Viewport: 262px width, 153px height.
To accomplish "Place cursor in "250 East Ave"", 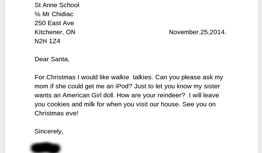I will click(x=54, y=23).
